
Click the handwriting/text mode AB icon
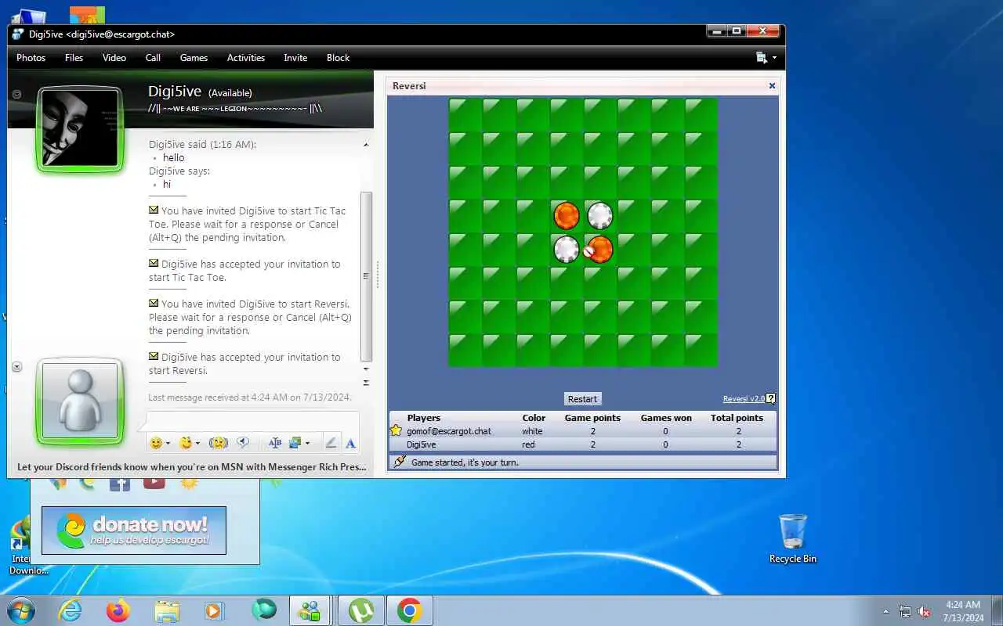274,443
